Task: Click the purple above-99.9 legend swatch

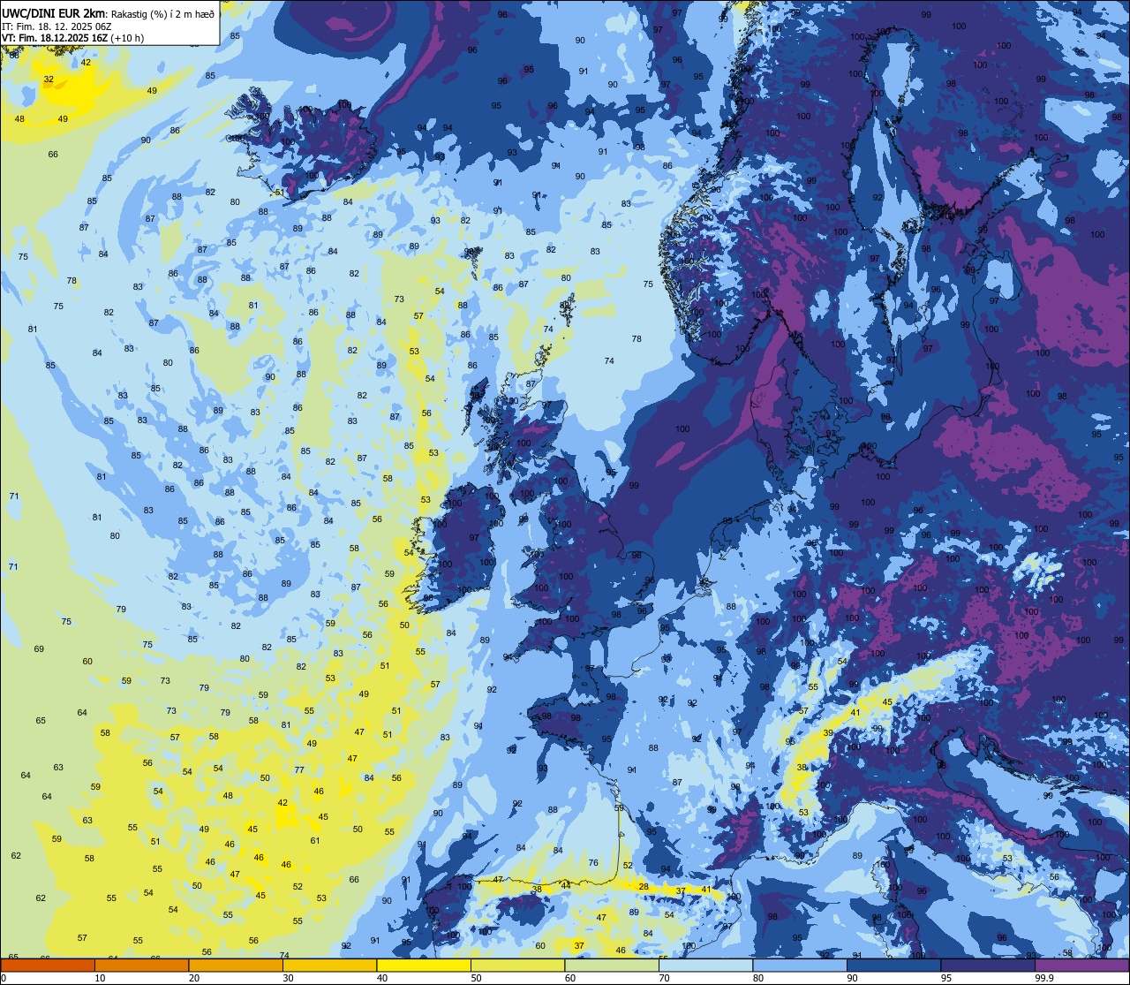Action: [1081, 965]
